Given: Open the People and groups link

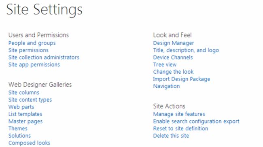Looking at the screenshot, I should (32, 43).
